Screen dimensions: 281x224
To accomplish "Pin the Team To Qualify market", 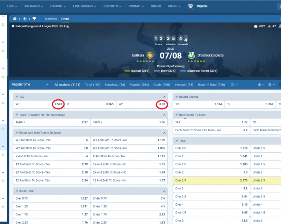I will pyautogui.click(x=17, y=115).
